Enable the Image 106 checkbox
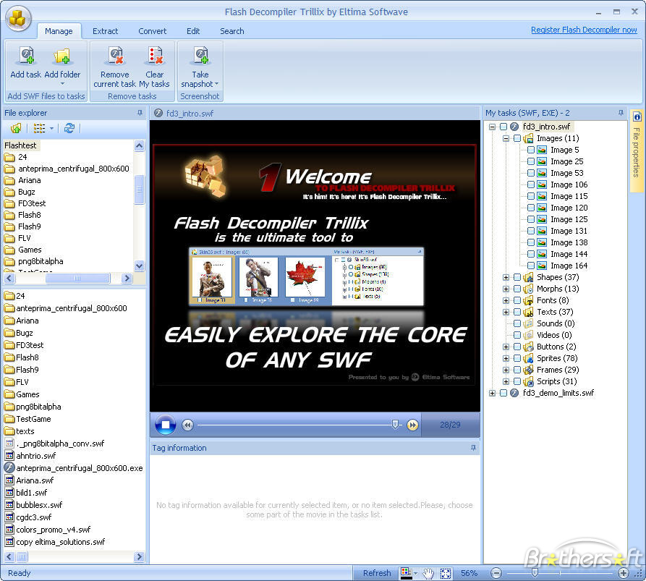646x581 pixels. [x=531, y=185]
